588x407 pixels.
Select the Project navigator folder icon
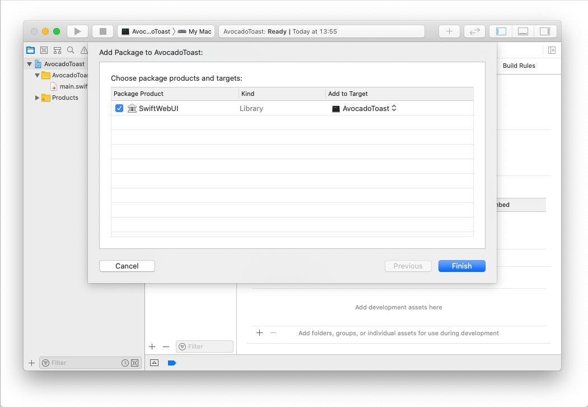31,50
